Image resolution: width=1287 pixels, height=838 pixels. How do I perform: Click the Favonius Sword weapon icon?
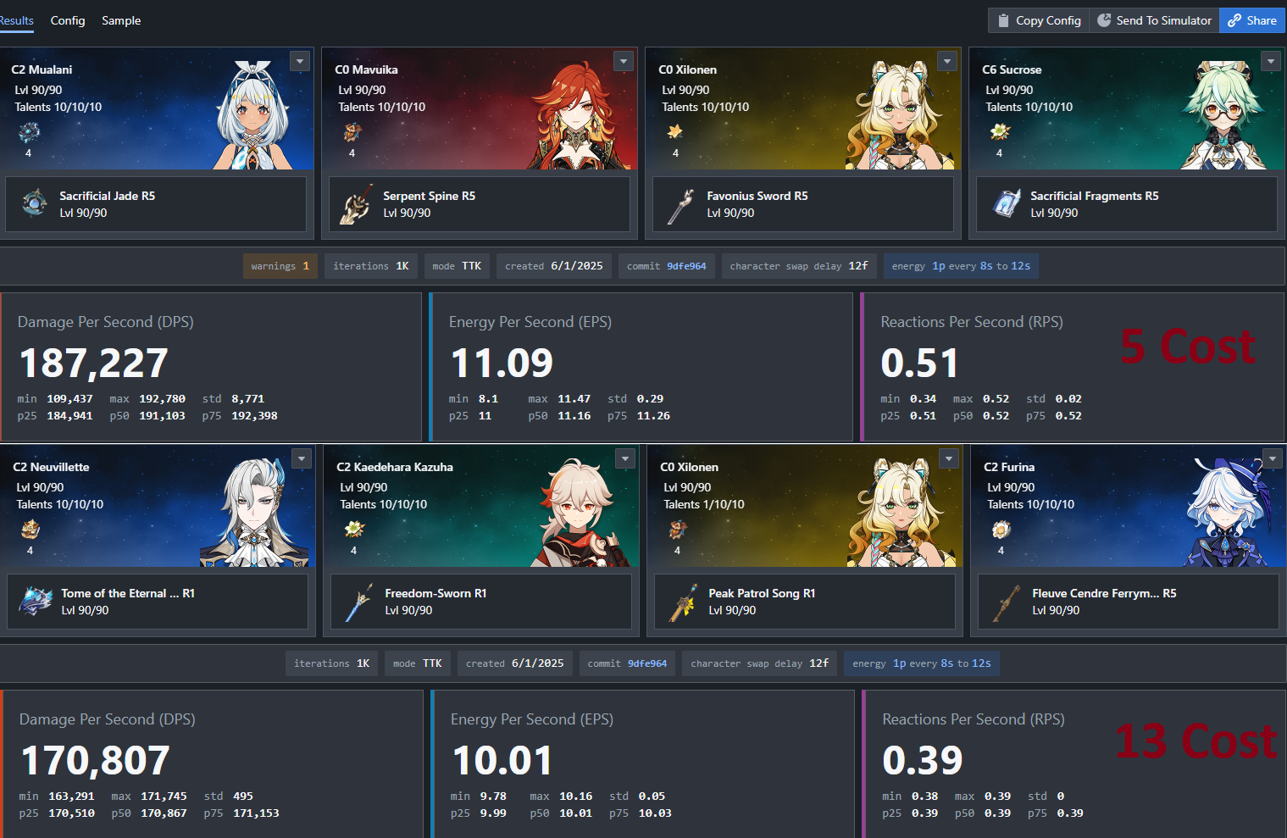[x=680, y=205]
